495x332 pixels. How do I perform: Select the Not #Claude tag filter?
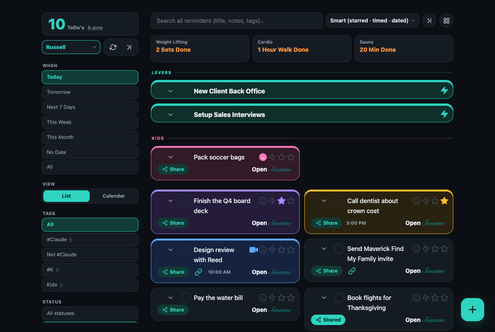[90, 255]
